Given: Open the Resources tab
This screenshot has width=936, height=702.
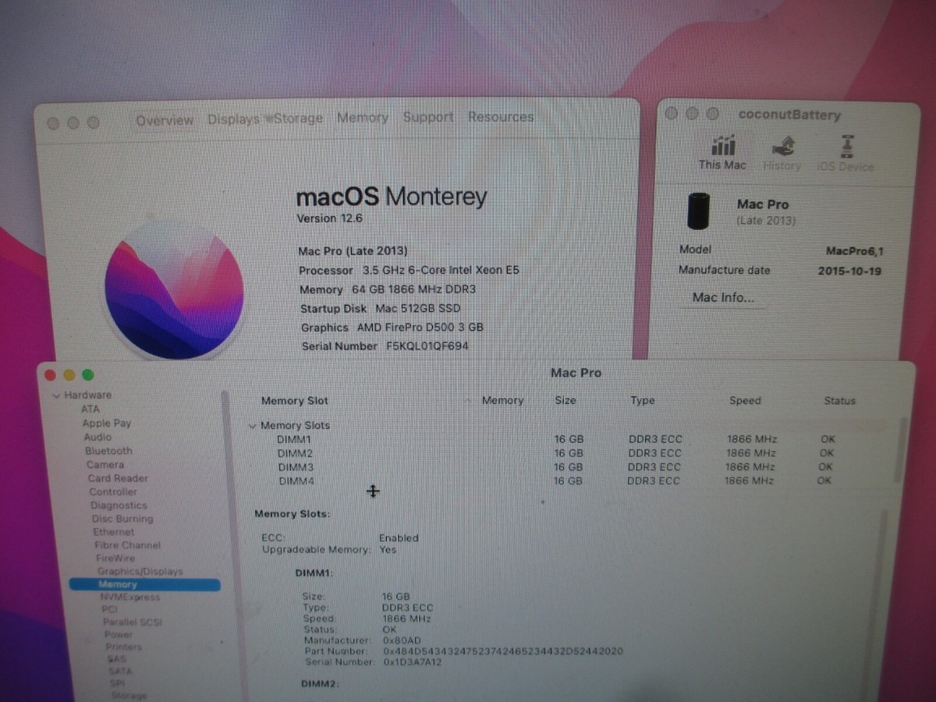Looking at the screenshot, I should [501, 117].
